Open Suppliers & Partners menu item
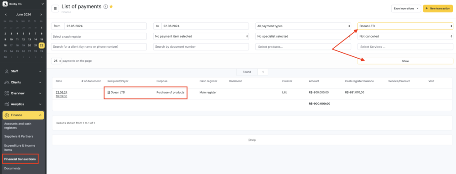456x174 pixels. coord(19,136)
